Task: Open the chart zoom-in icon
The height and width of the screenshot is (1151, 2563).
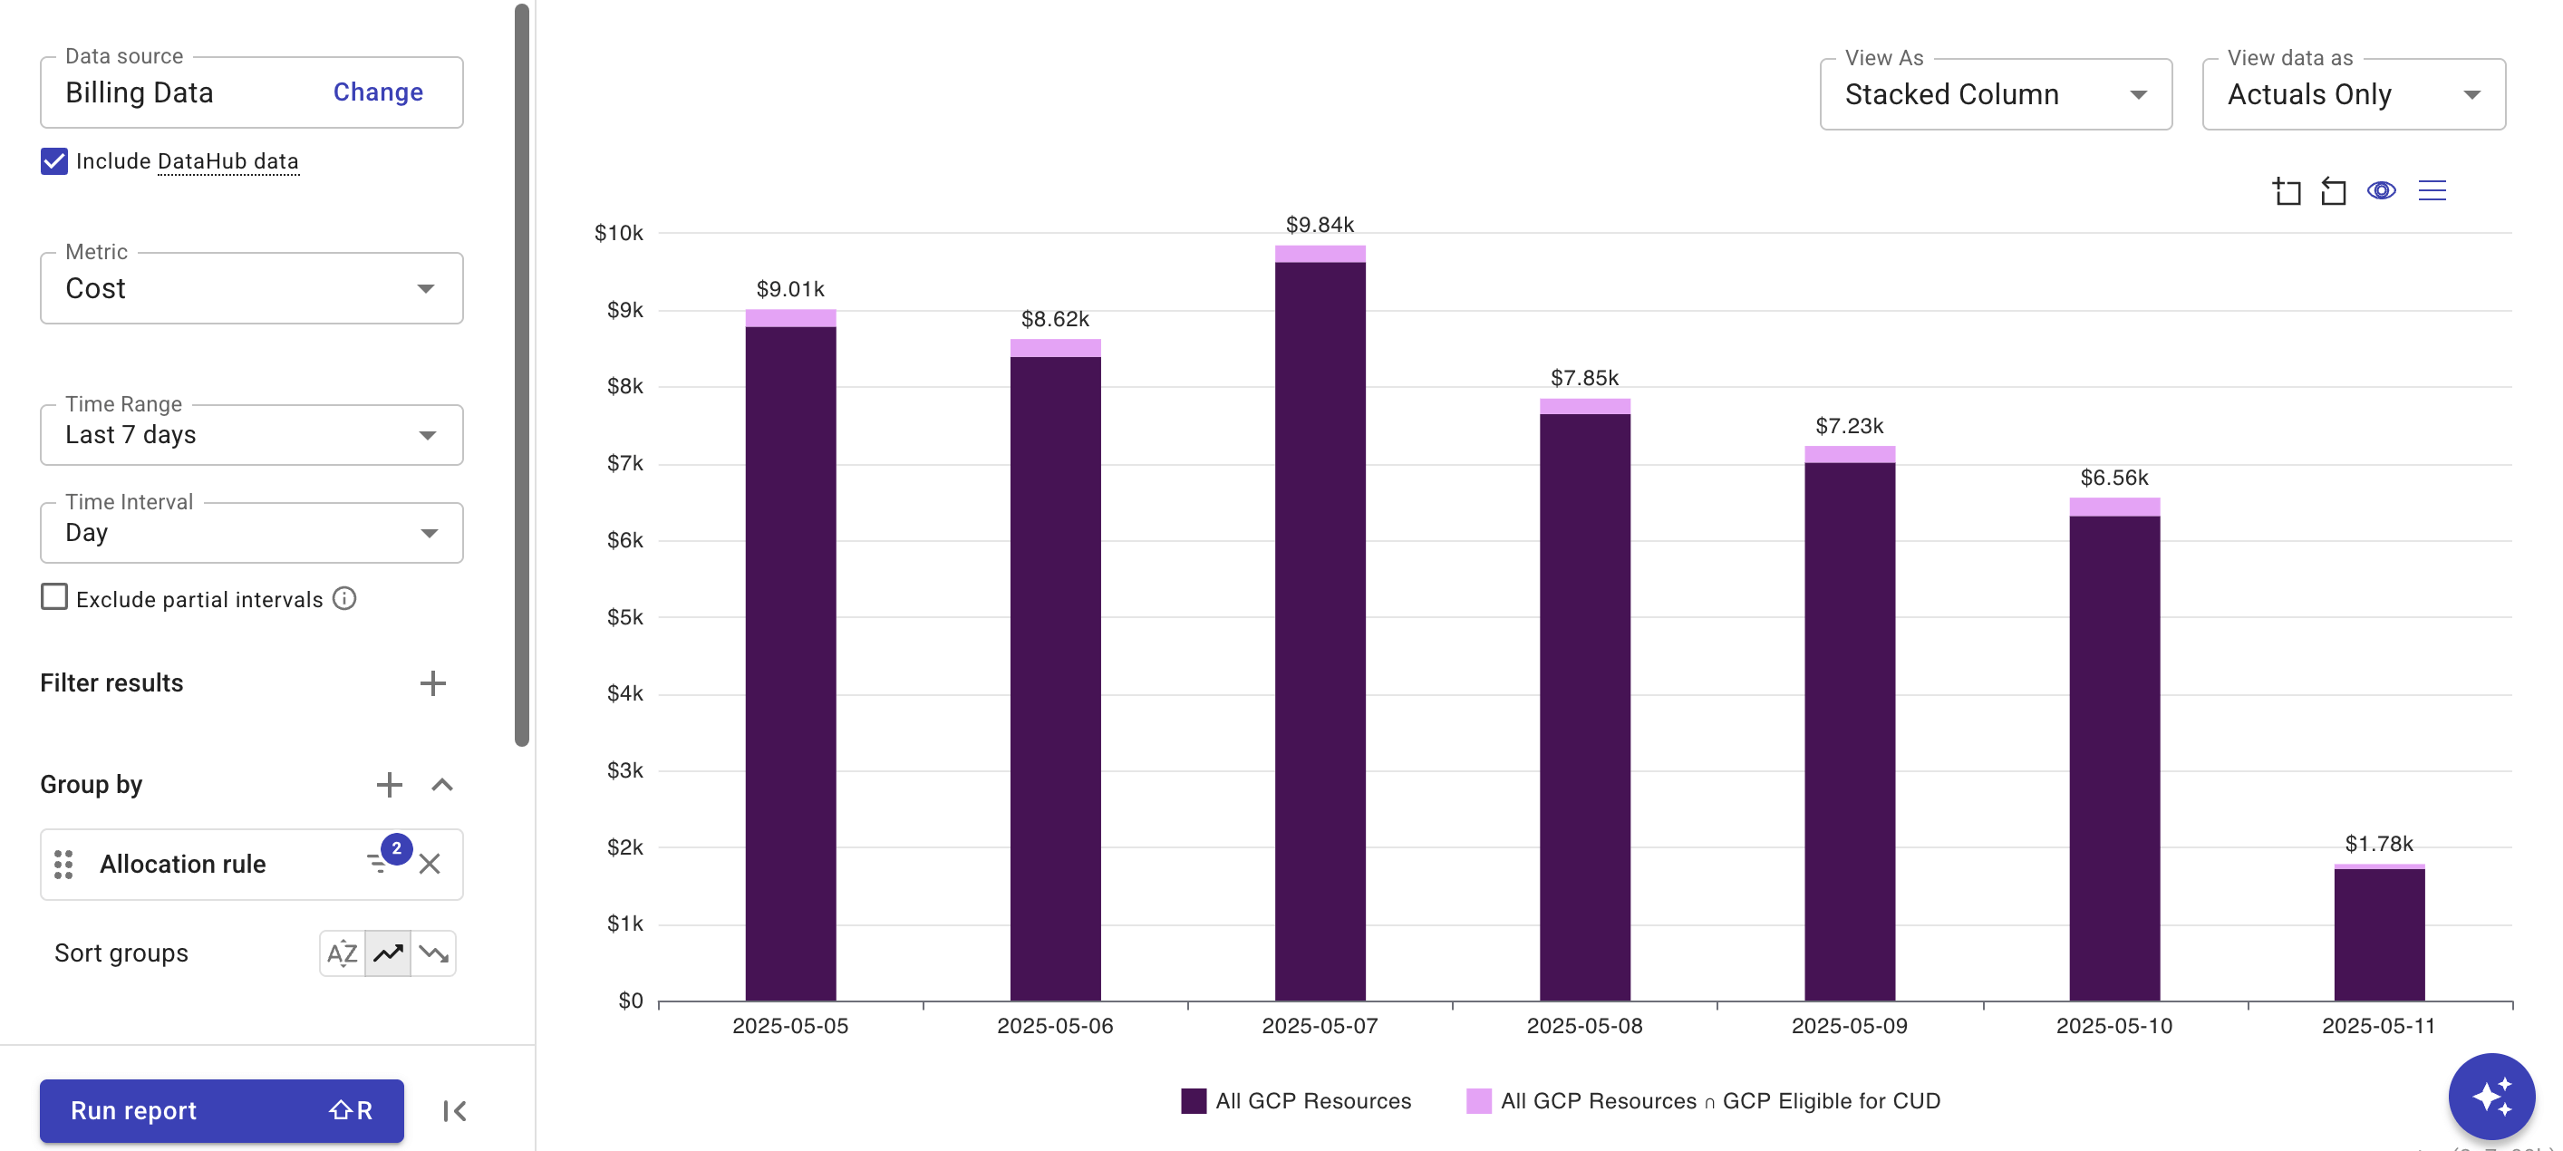Action: pyautogui.click(x=2287, y=190)
